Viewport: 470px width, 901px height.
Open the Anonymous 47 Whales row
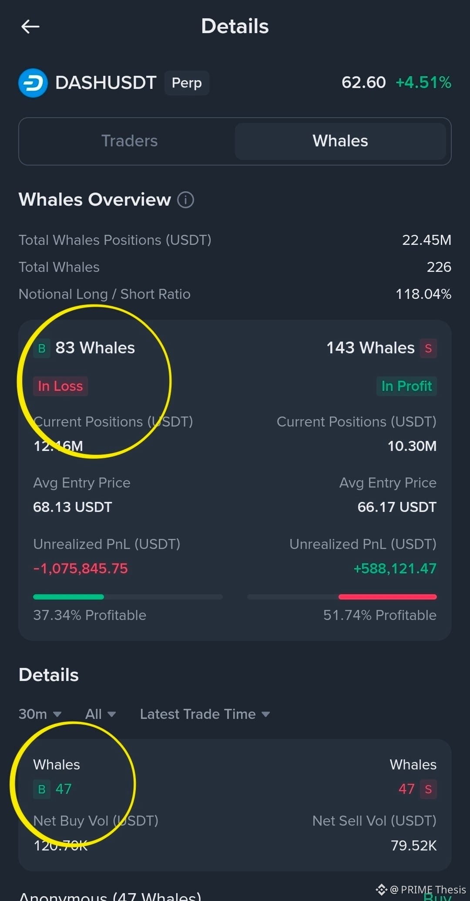pos(110,896)
